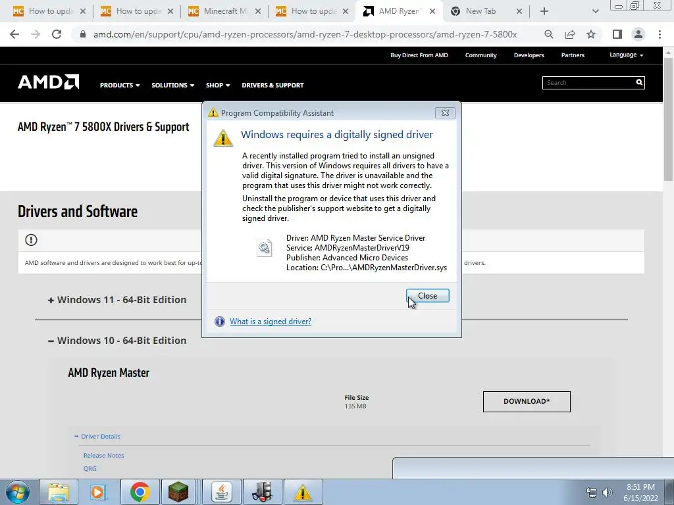The width and height of the screenshot is (674, 505).
Task: Open the Release Notes link
Action: point(103,455)
